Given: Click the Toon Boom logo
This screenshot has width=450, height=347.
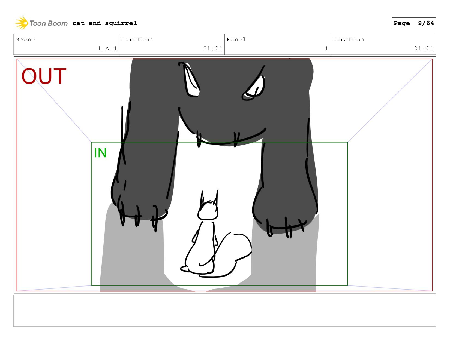Looking at the screenshot, I should tap(41, 23).
